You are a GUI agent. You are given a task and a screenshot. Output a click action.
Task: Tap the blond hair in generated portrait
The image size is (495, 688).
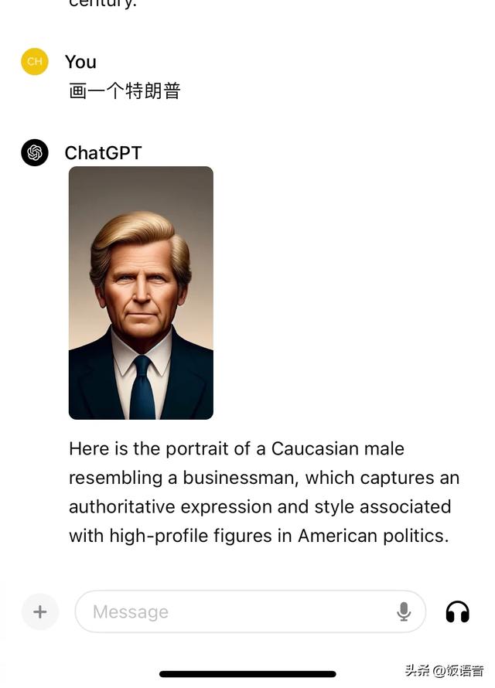click(x=139, y=239)
